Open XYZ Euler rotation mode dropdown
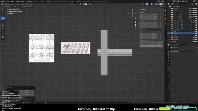 (151, 30)
